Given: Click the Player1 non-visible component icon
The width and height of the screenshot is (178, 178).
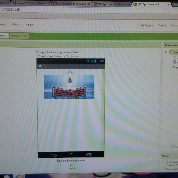Looking at the screenshot, I should coord(71,164).
